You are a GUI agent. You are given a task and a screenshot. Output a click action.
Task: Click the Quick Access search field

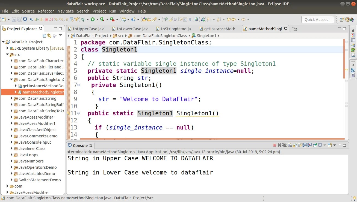(x=318, y=19)
